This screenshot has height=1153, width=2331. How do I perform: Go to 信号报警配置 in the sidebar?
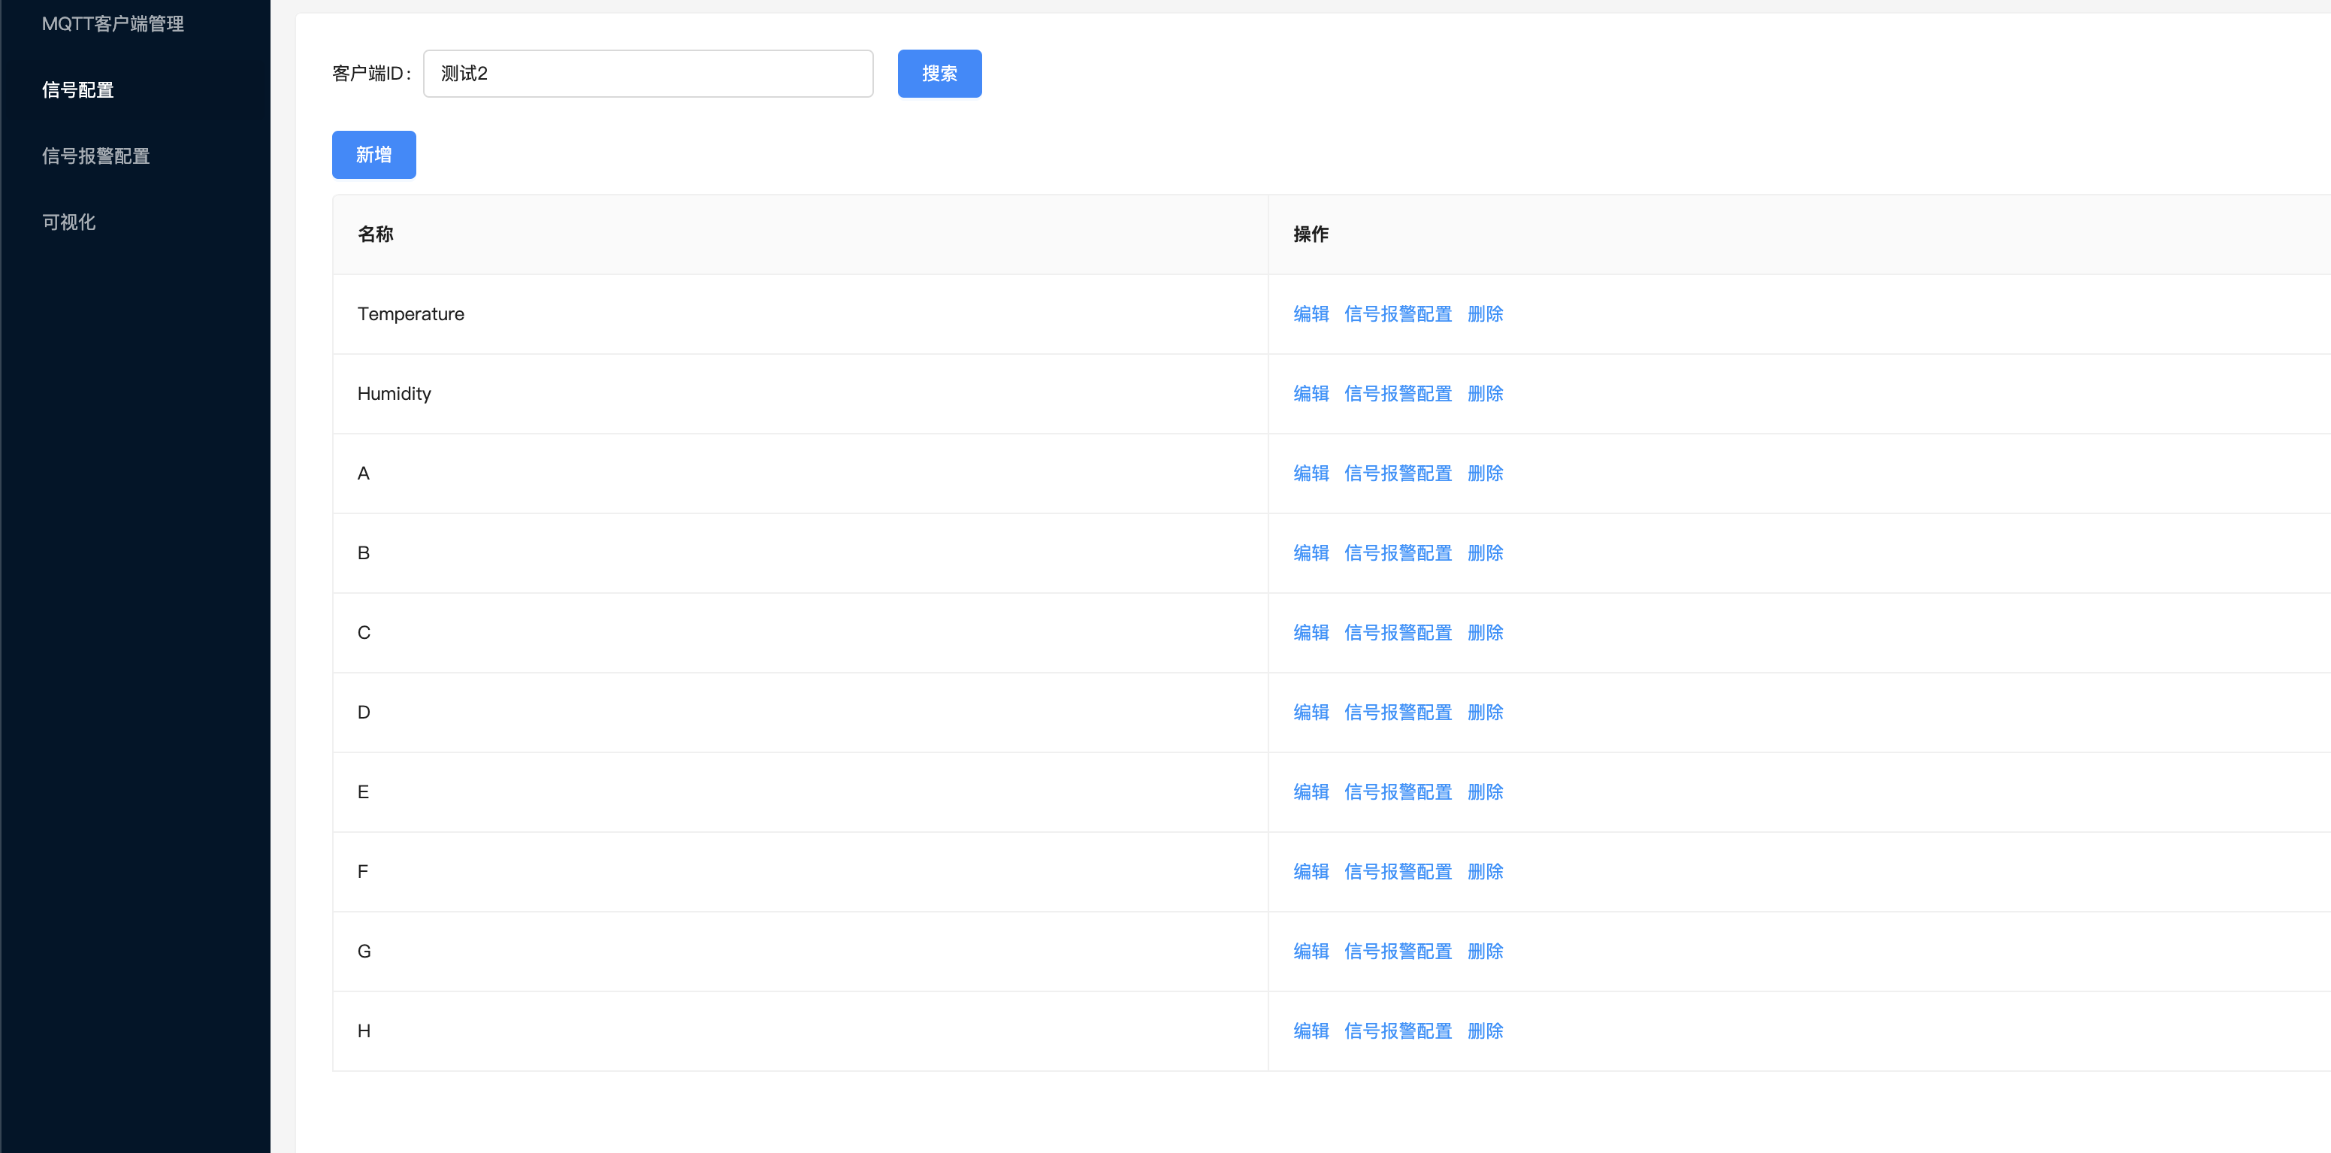pos(96,156)
